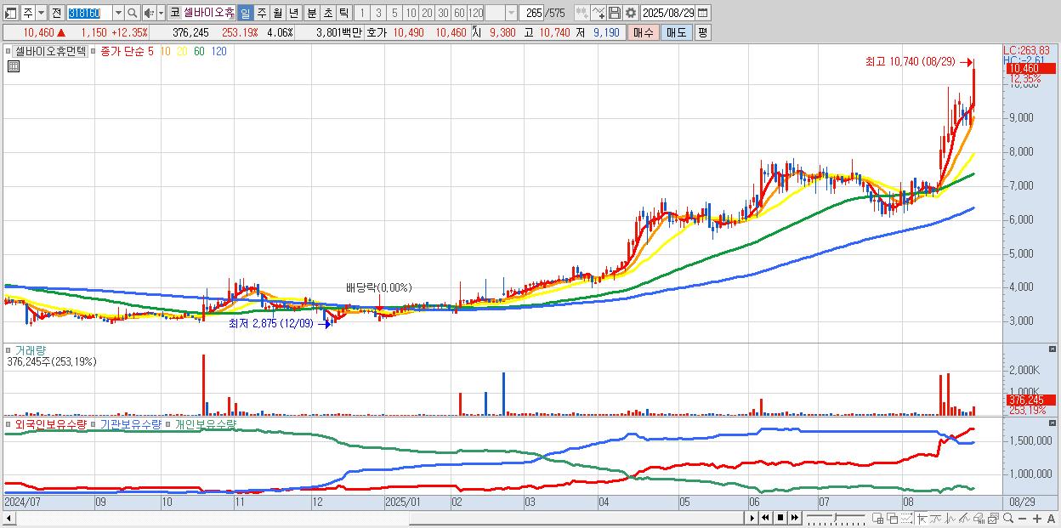Click the dotted range selection icon

906,519
